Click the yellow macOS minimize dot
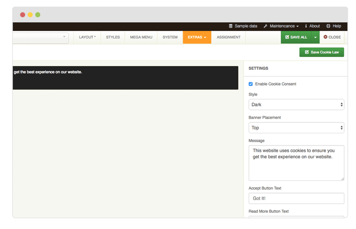The width and height of the screenshot is (356, 229). [30, 15]
